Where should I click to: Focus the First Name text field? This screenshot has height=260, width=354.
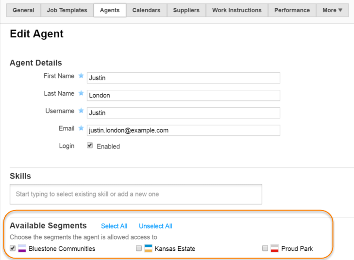tap(183, 78)
